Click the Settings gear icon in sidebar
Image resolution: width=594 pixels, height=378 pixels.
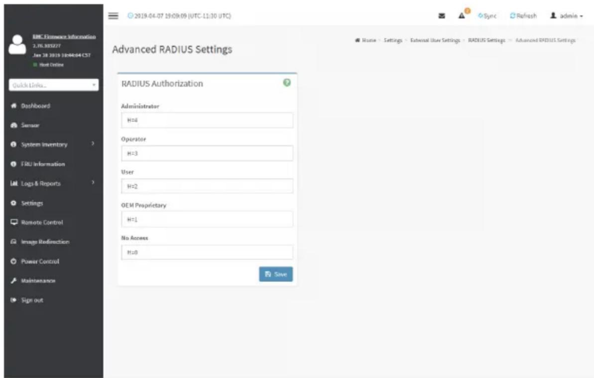[13, 203]
